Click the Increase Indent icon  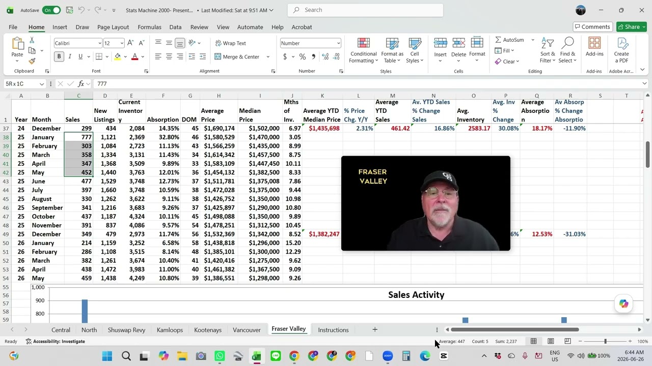[x=203, y=57]
